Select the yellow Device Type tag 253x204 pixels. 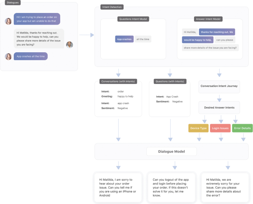(x=198, y=128)
